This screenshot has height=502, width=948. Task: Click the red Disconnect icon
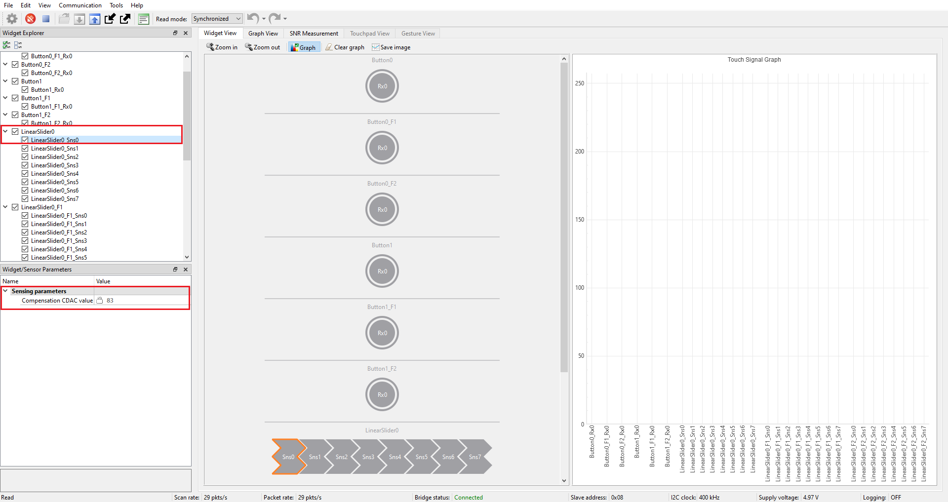(30, 19)
